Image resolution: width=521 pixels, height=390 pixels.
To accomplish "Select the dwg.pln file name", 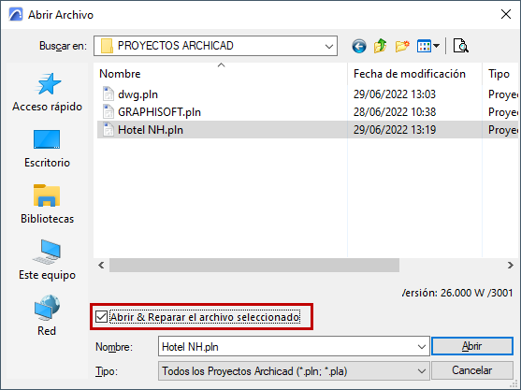I will (x=137, y=94).
